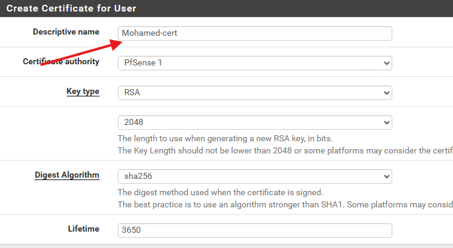Image resolution: width=453 pixels, height=248 pixels.
Task: Click the chevron arrow on the sha256 selector
Action: (386, 176)
